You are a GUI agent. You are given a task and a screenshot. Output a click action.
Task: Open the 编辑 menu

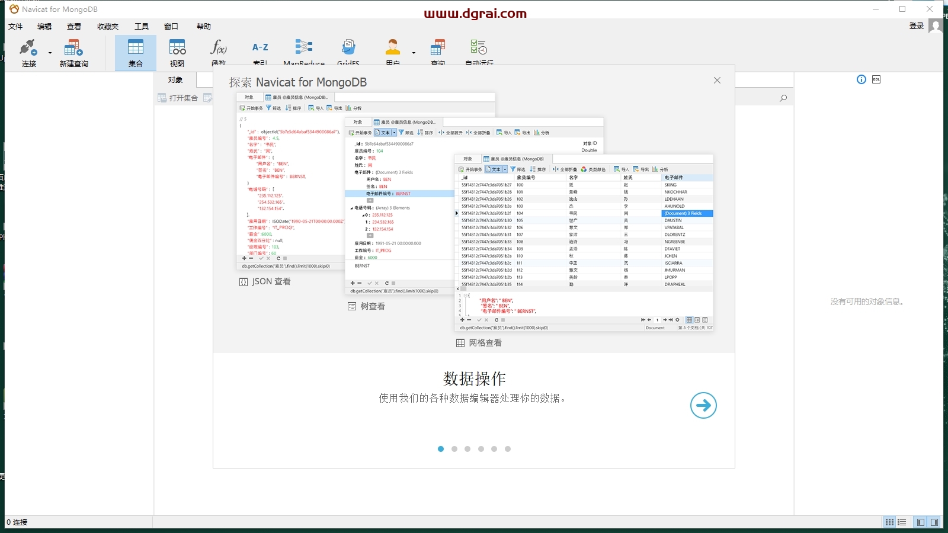(44, 26)
